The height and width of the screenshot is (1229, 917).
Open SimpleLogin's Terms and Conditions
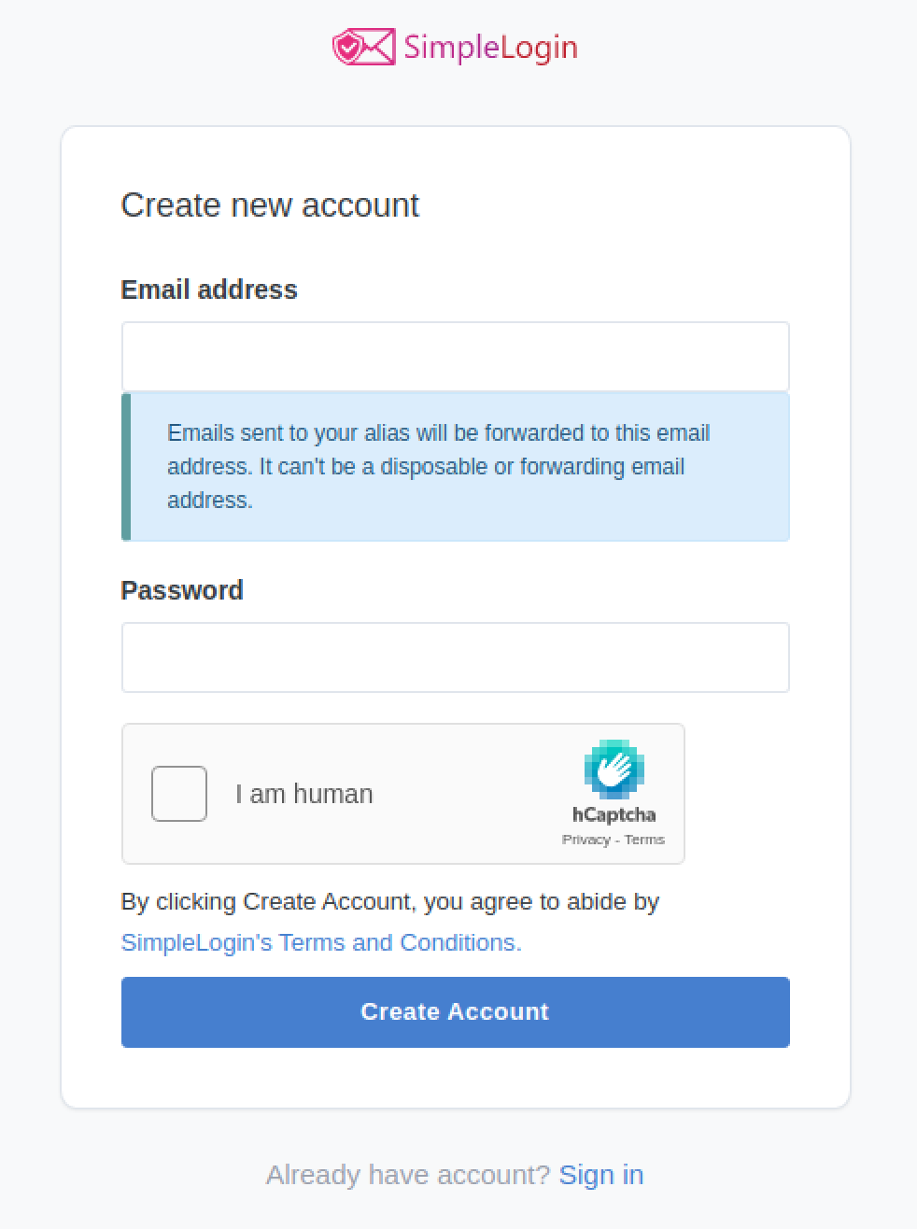pos(321,942)
